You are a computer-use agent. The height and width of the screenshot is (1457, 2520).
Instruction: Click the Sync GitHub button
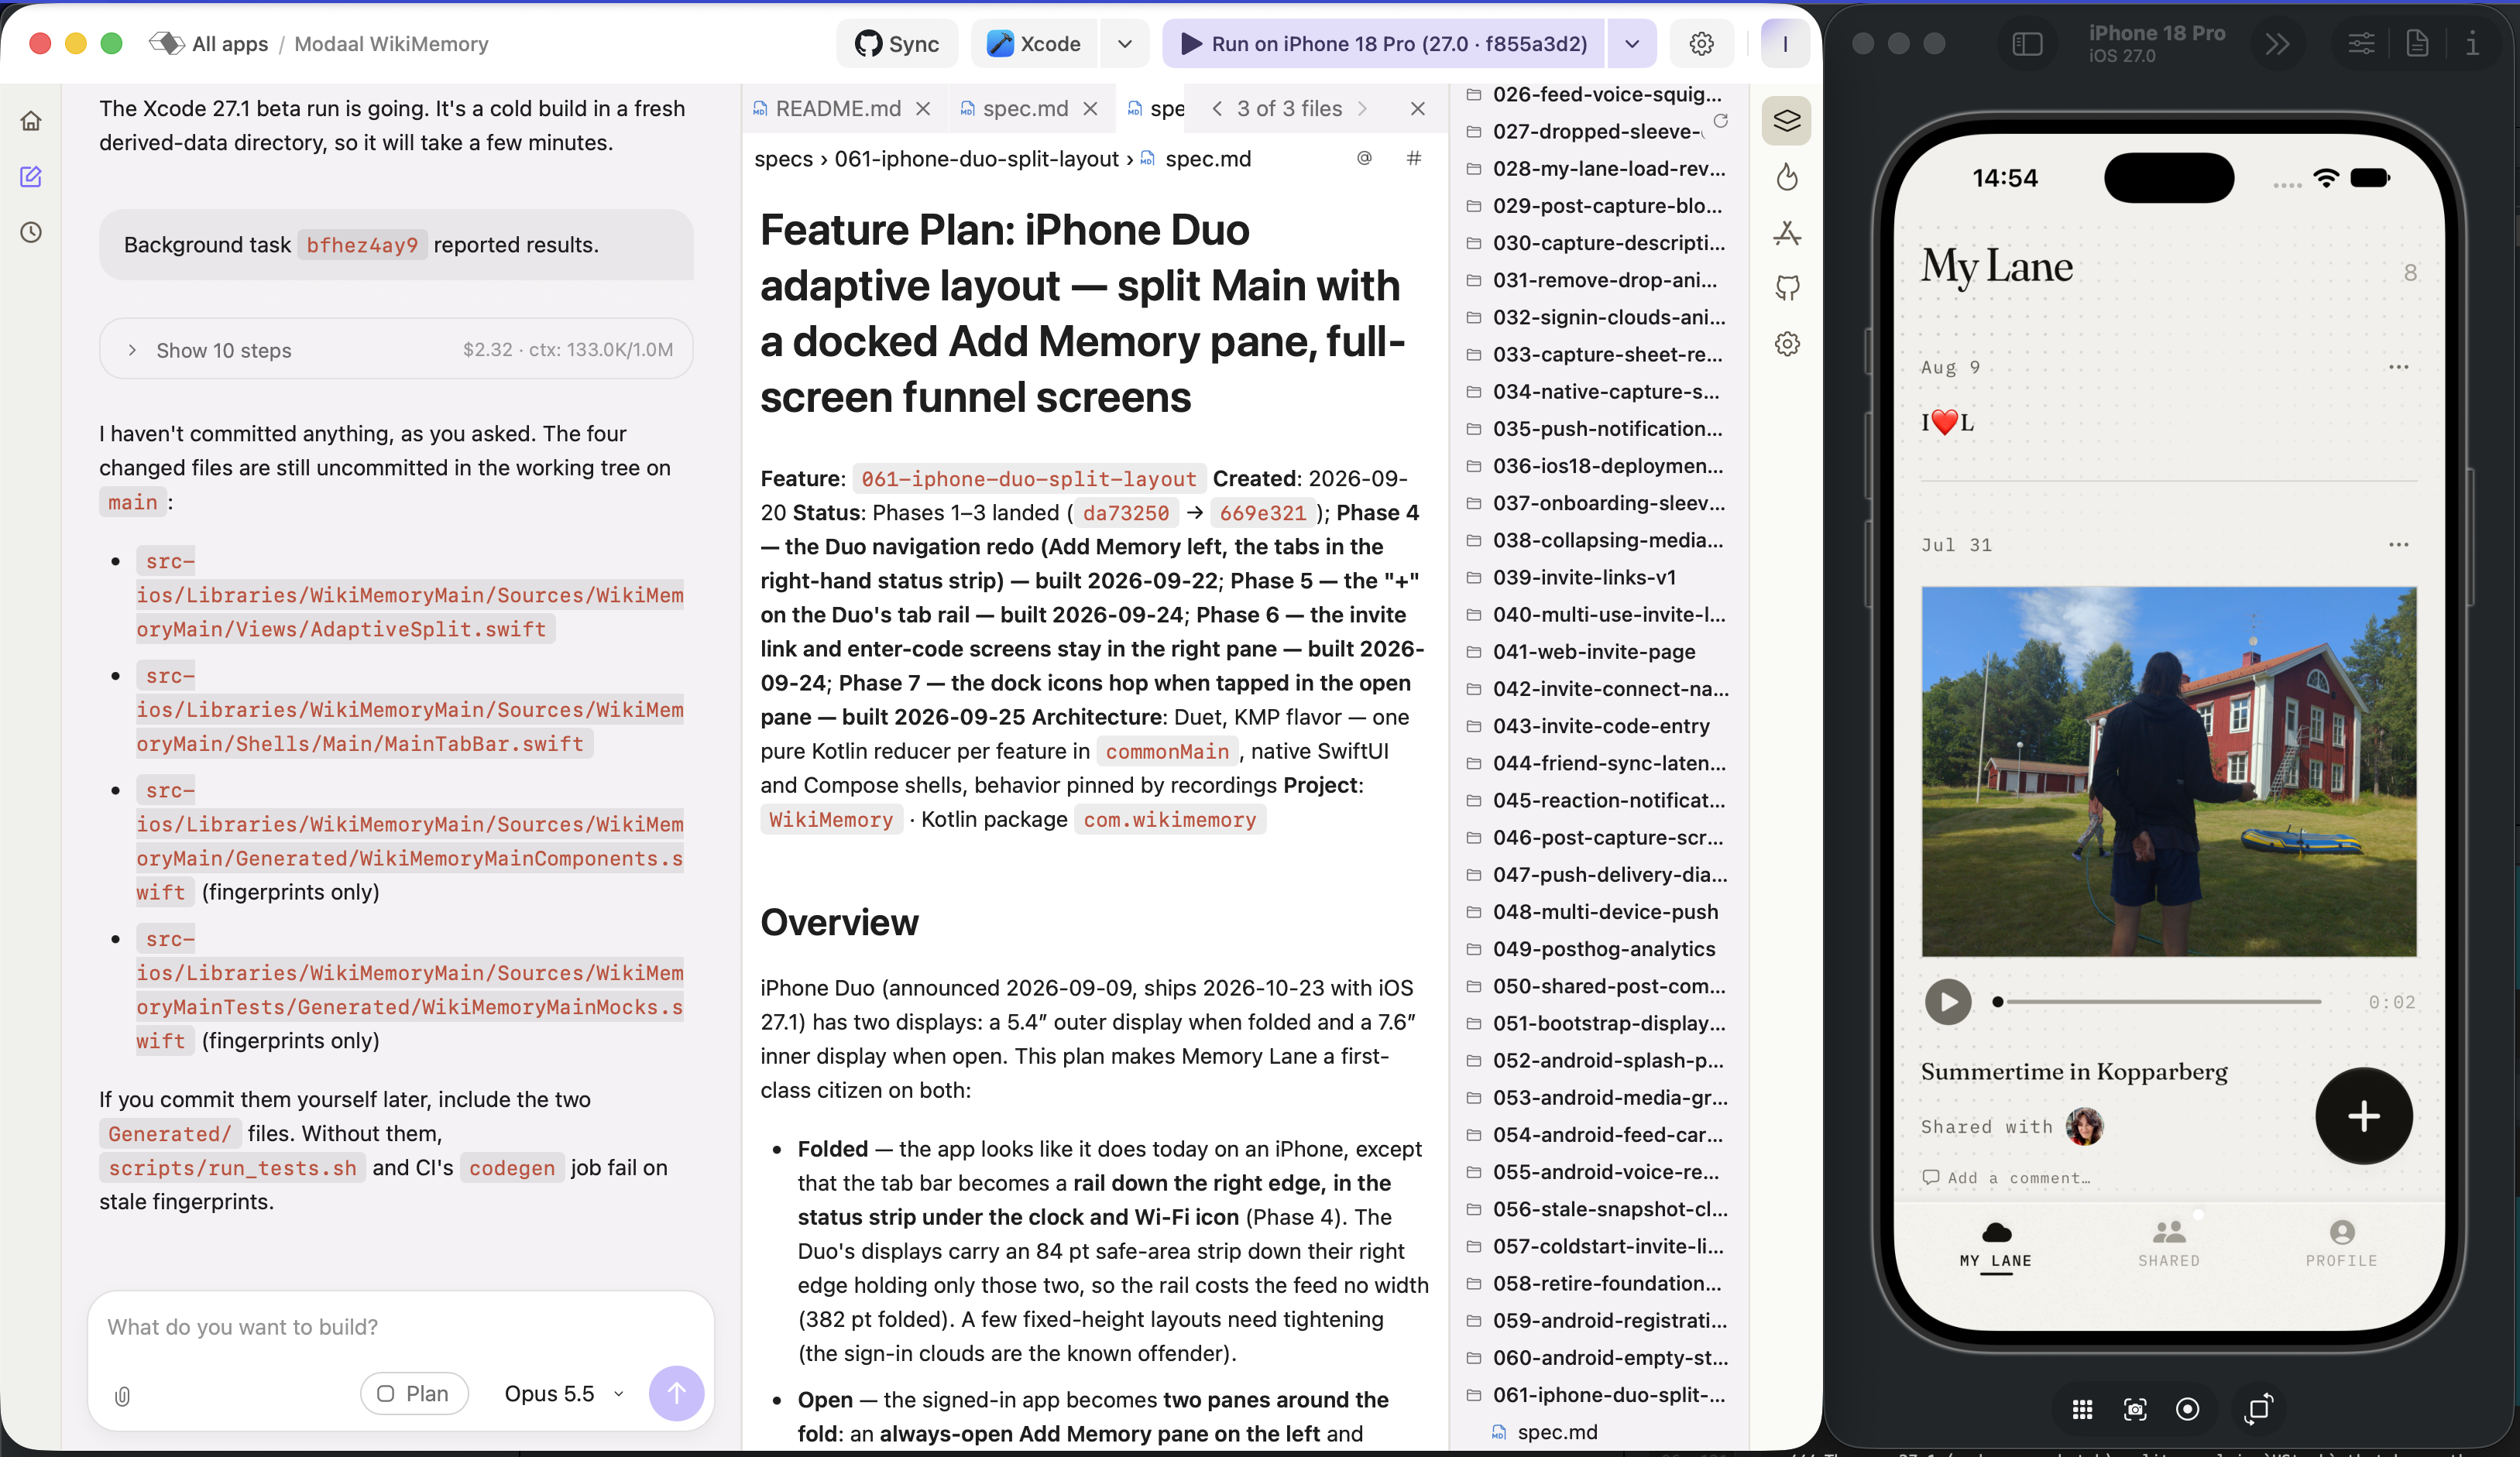897,44
